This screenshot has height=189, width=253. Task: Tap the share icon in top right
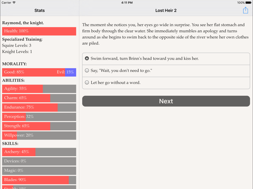pyautogui.click(x=245, y=10)
